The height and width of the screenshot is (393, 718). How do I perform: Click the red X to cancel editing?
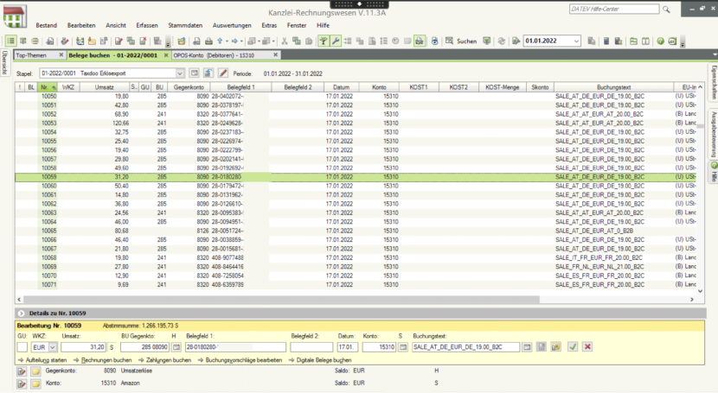tap(587, 347)
